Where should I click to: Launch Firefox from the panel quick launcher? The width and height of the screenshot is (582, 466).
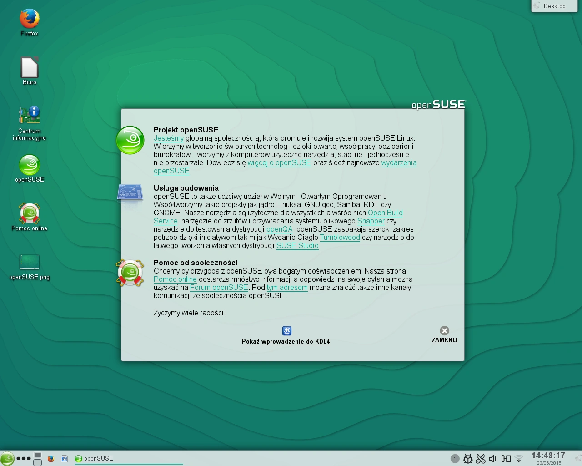pyautogui.click(x=51, y=459)
